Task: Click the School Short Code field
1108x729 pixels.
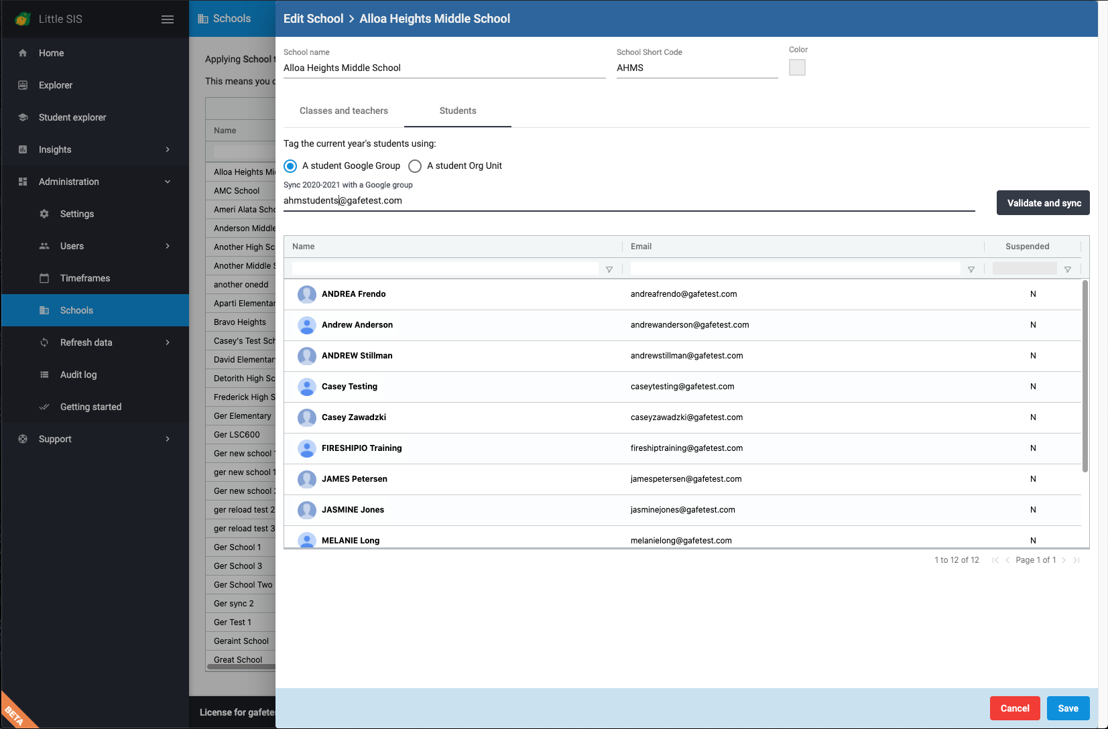Action: 696,68
